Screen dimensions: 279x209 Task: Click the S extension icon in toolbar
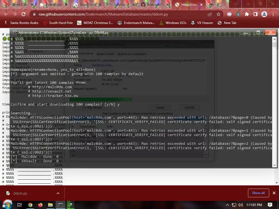(x=238, y=14)
